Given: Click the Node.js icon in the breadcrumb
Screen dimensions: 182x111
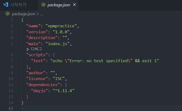Looking at the screenshot, I should point(7,14).
